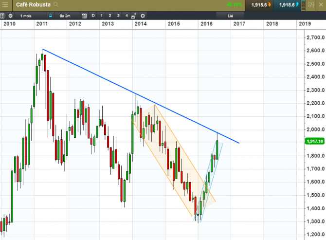The height and width of the screenshot is (240, 326).
Task: Click the 2017 year label
Action: [x=239, y=24]
